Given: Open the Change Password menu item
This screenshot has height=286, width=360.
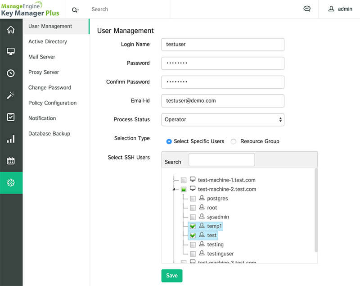Looking at the screenshot, I should pos(49,88).
